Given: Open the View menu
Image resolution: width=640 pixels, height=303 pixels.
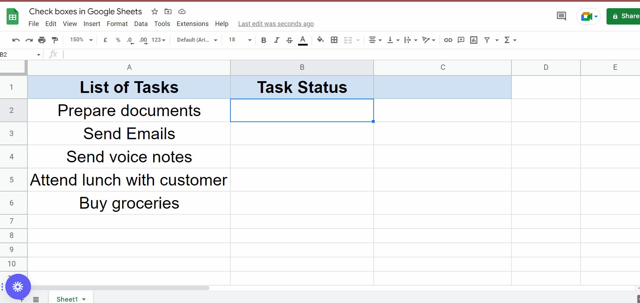Looking at the screenshot, I should pyautogui.click(x=70, y=24).
